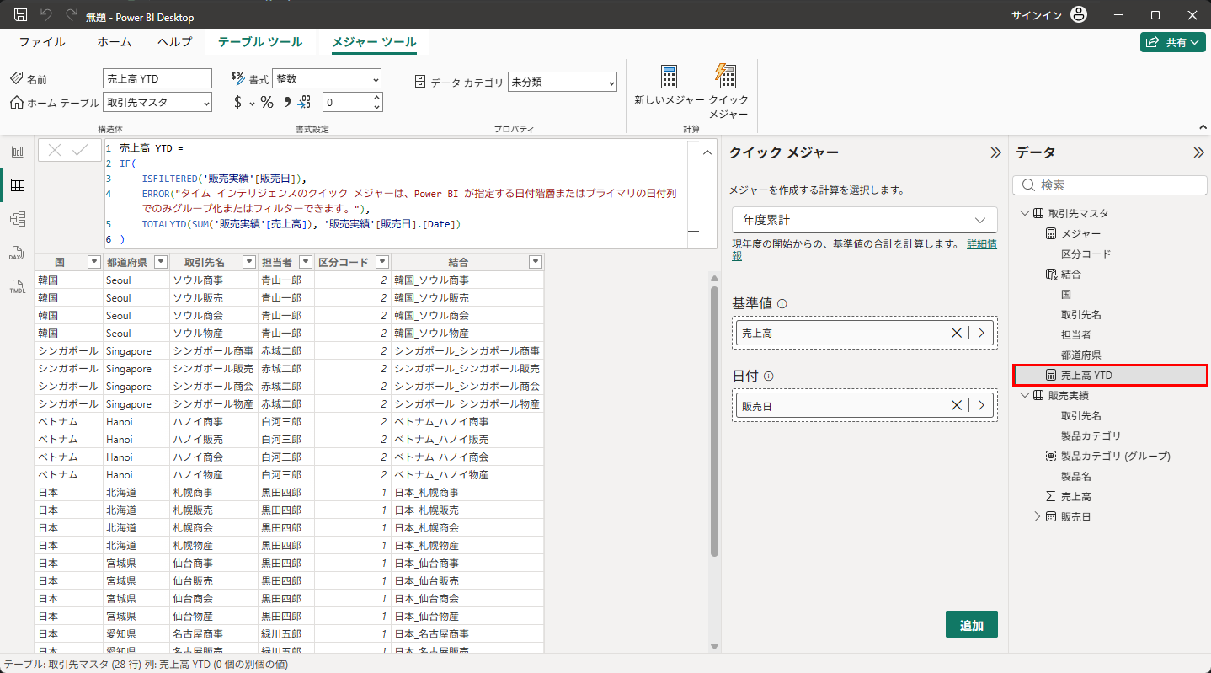Collapse the クイック メジャー pane

pos(995,152)
